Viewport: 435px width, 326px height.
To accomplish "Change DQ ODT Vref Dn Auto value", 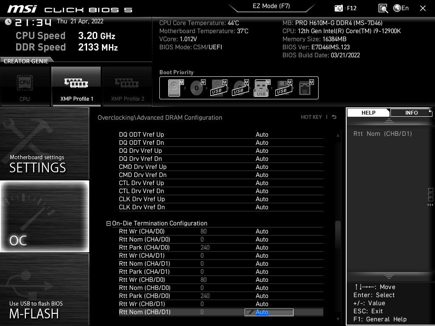I will [262, 143].
